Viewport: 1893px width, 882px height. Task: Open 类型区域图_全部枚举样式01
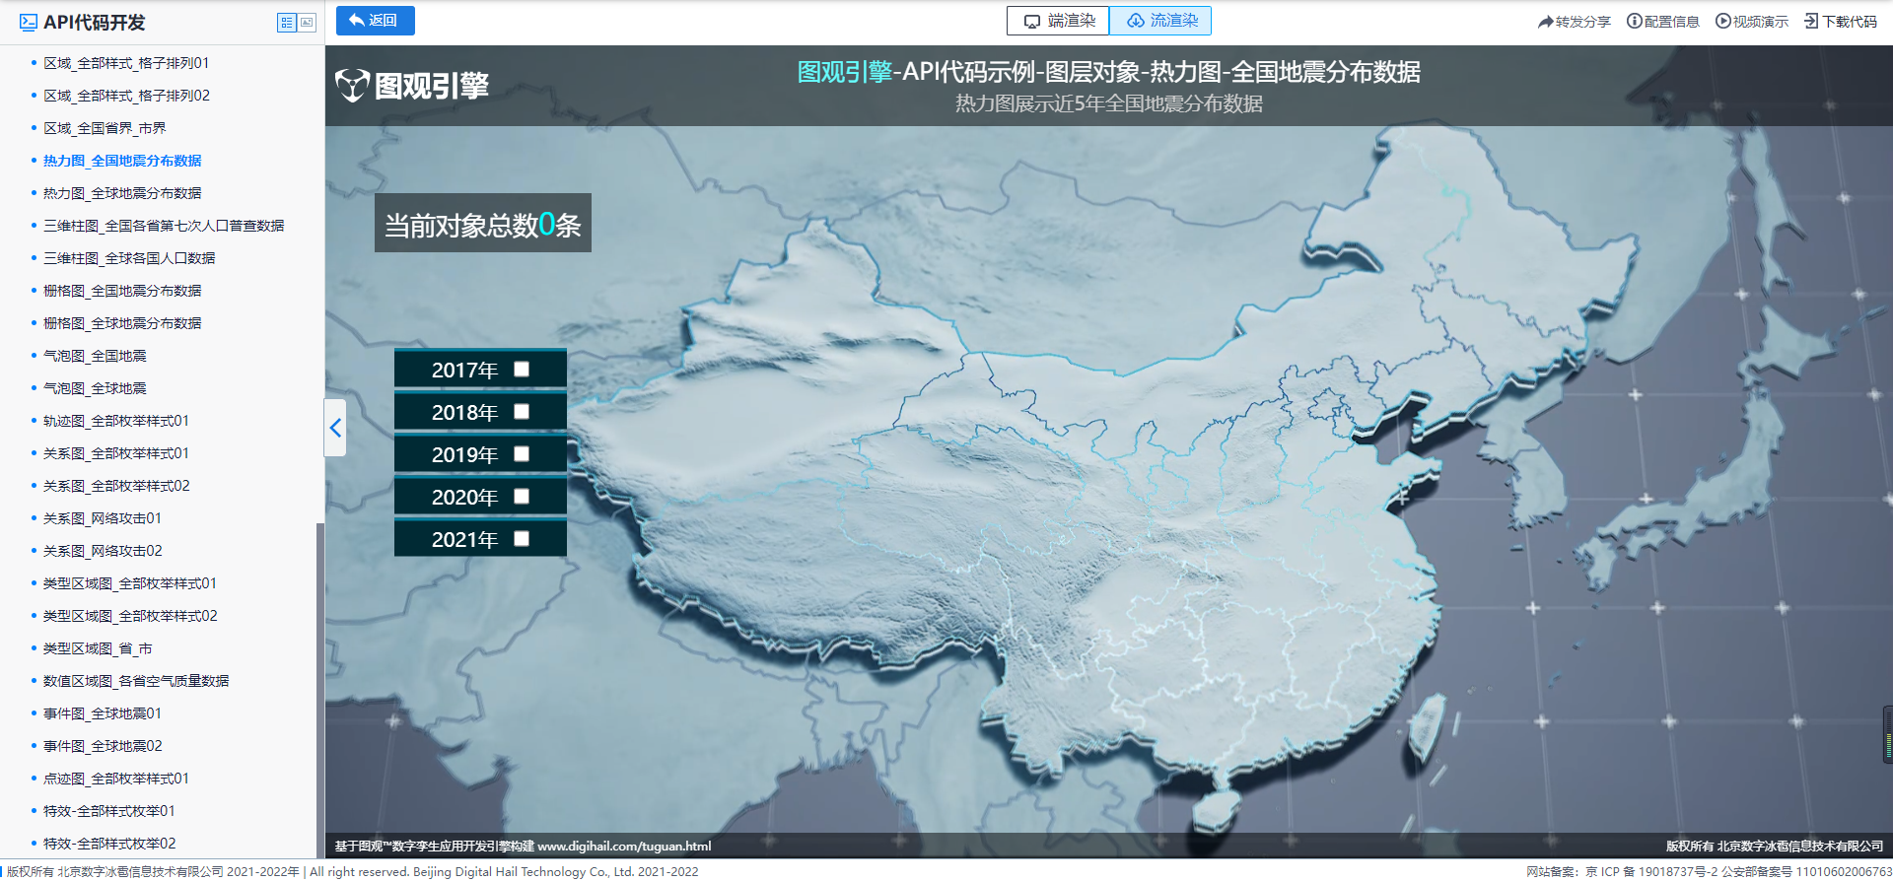tap(130, 583)
